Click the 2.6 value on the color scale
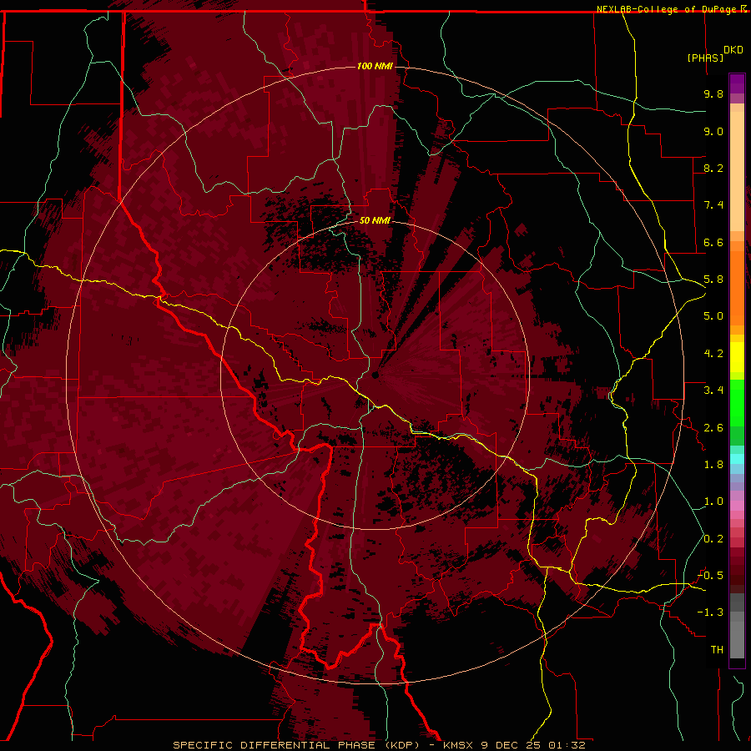Viewport: 751px width, 751px height. tap(713, 428)
